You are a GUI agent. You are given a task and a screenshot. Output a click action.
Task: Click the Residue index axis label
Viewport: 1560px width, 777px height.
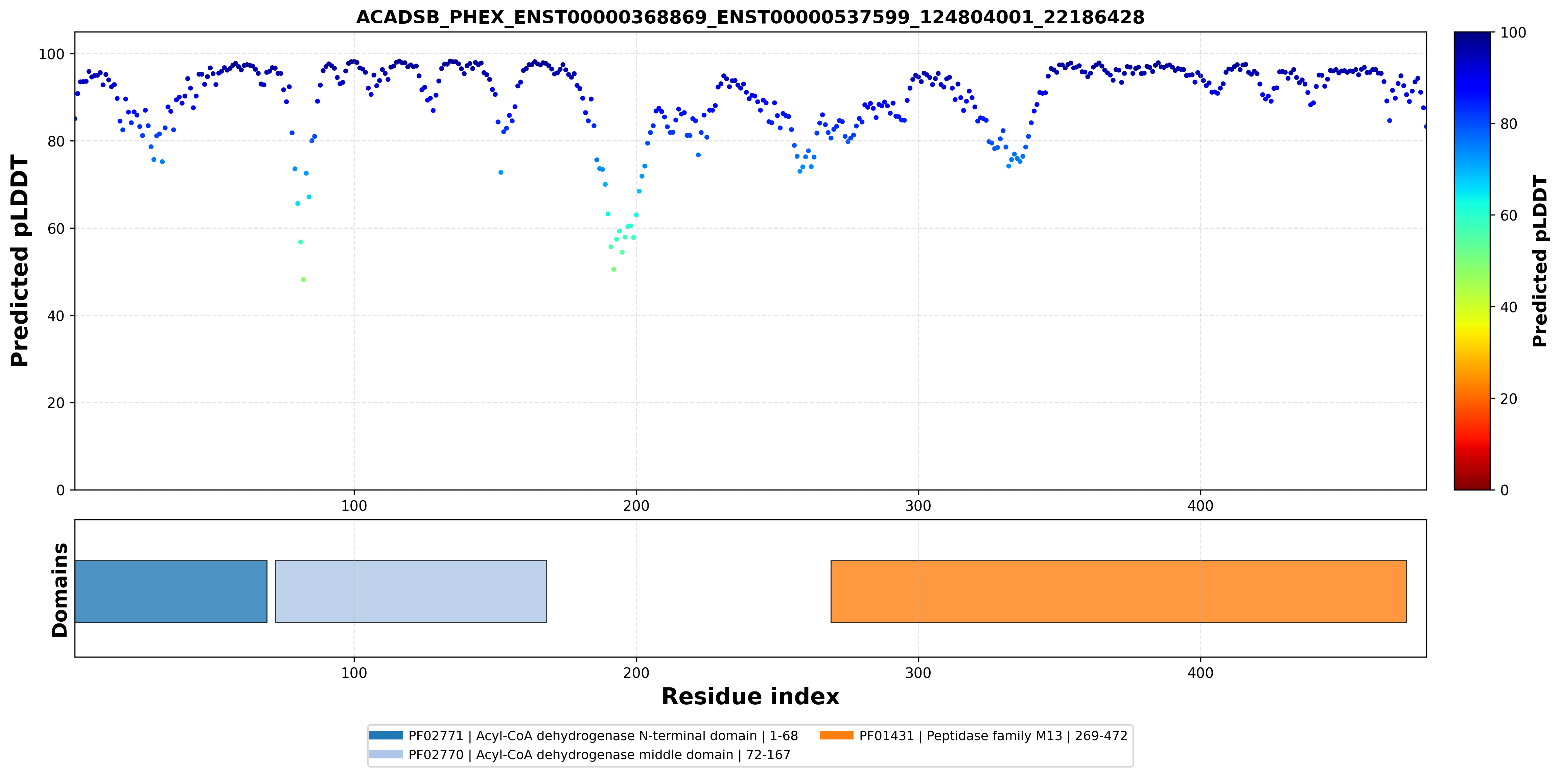(750, 696)
